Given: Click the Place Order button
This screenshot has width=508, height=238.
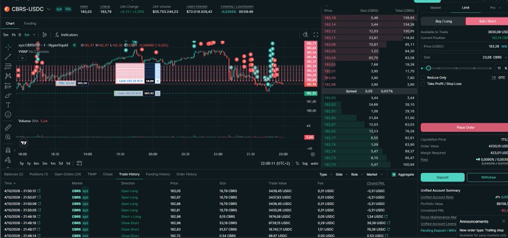Looking at the screenshot, I should click(466, 127).
